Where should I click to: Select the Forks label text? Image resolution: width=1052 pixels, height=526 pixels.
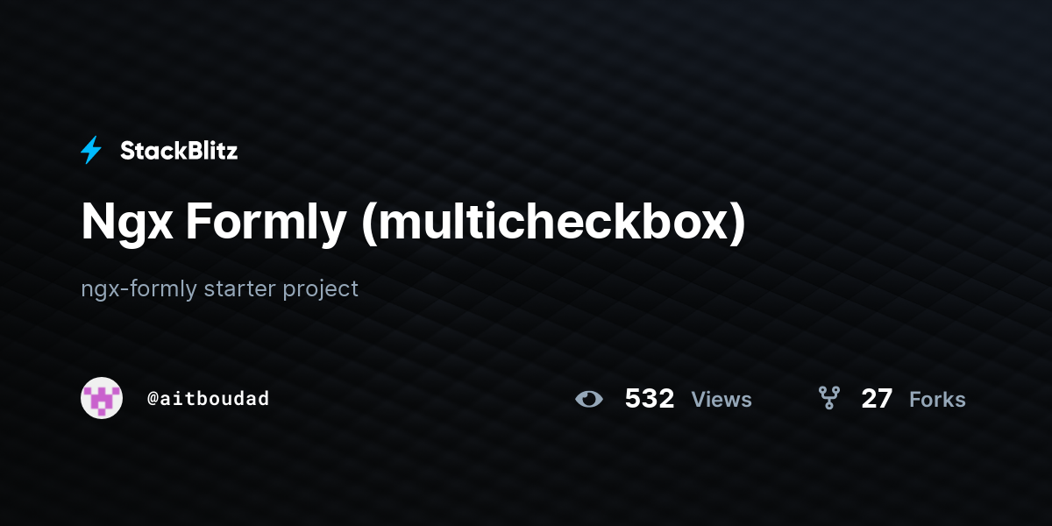tap(937, 400)
